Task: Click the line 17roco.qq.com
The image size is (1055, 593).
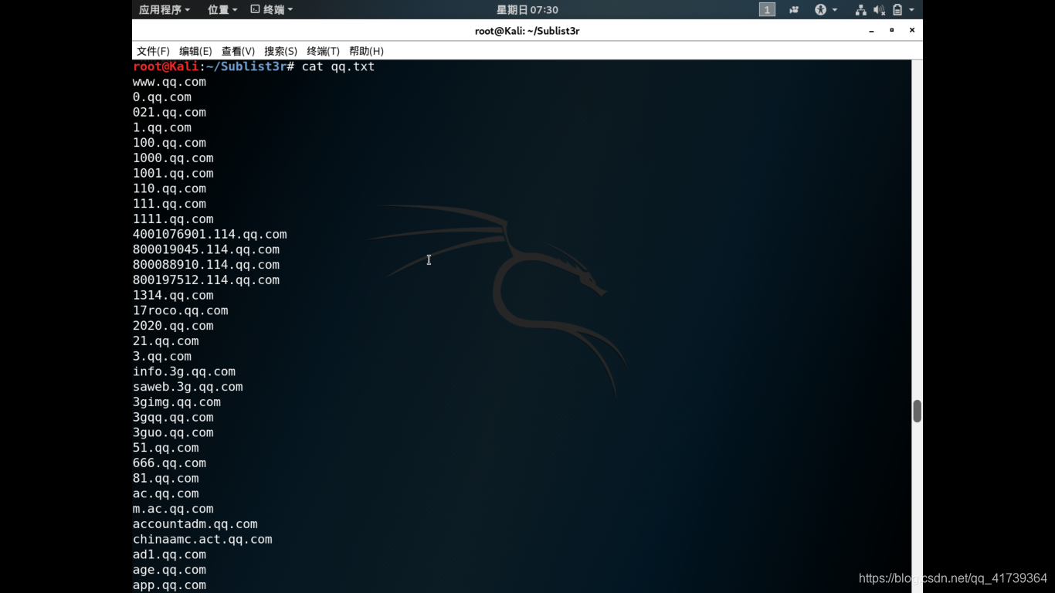Action: click(x=181, y=310)
